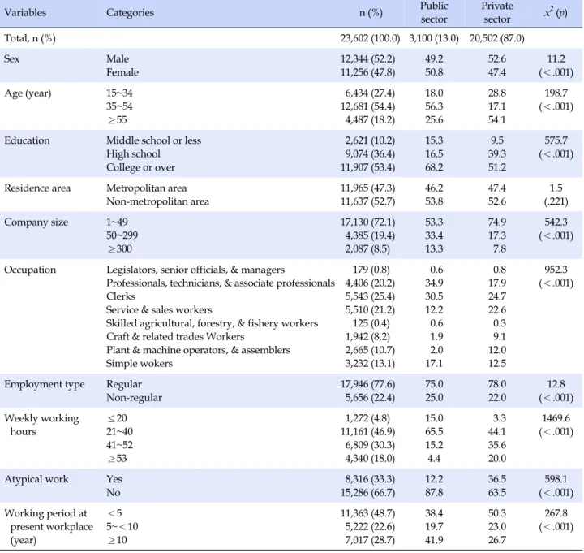Click the '15~34' age category
The image size is (584, 553).
[119, 93]
